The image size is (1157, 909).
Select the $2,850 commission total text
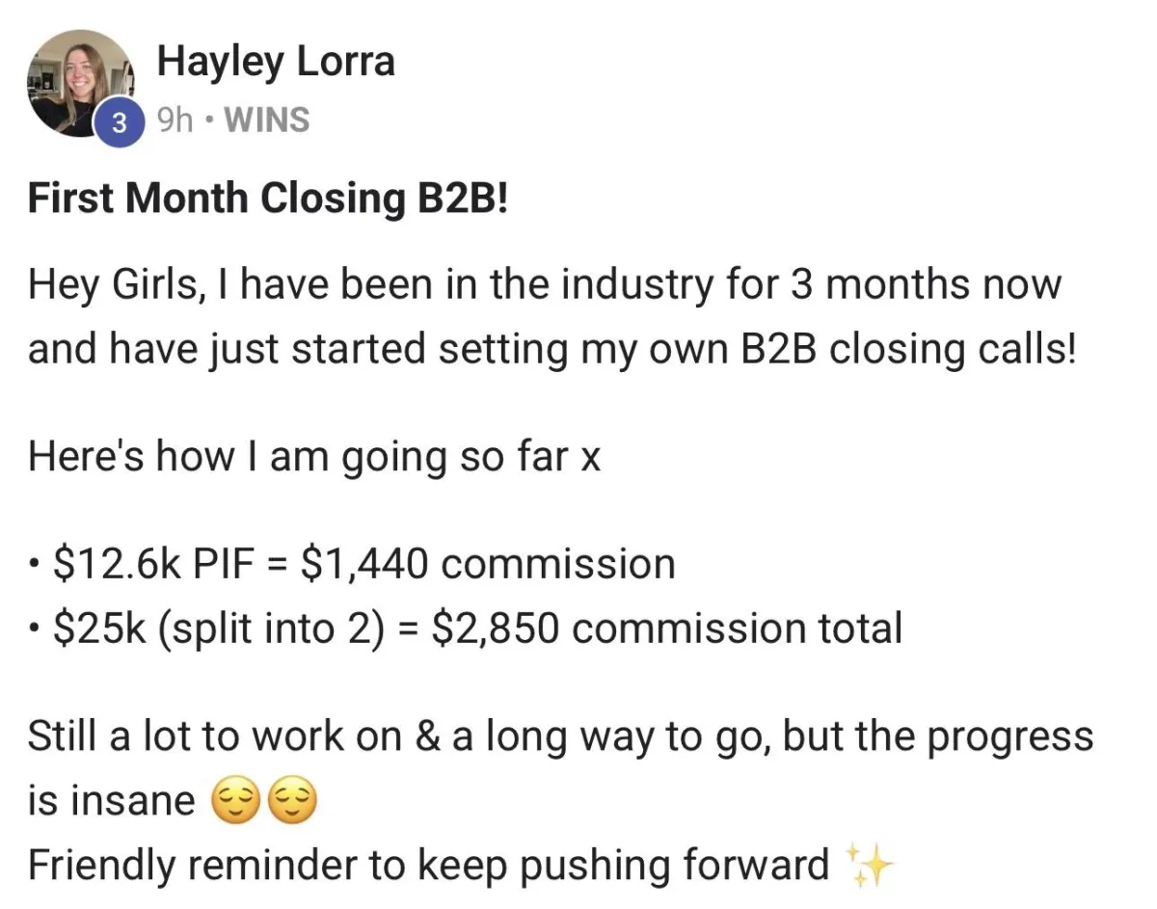click(x=667, y=628)
